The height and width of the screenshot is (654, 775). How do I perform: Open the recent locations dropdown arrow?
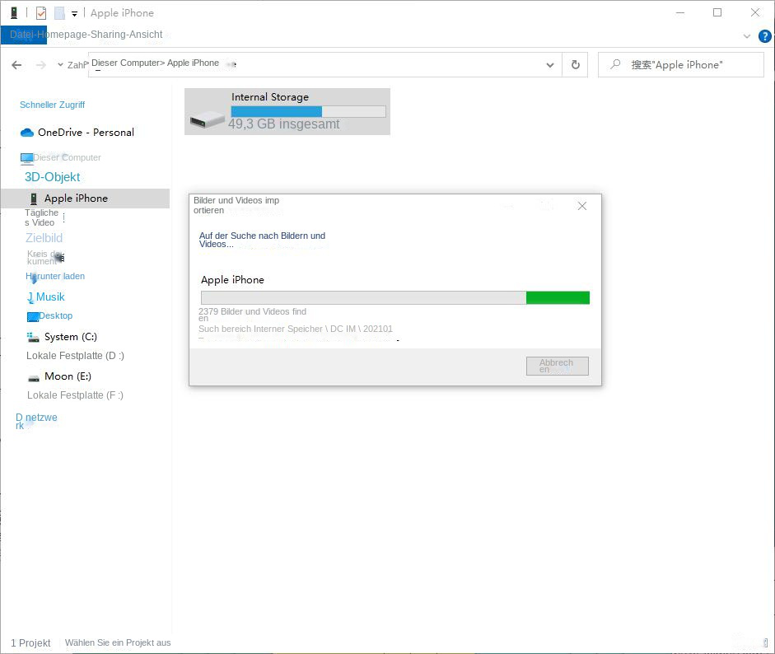pos(60,65)
